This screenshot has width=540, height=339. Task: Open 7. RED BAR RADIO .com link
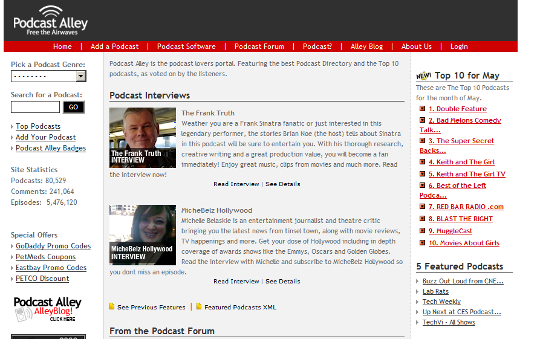(x=466, y=207)
